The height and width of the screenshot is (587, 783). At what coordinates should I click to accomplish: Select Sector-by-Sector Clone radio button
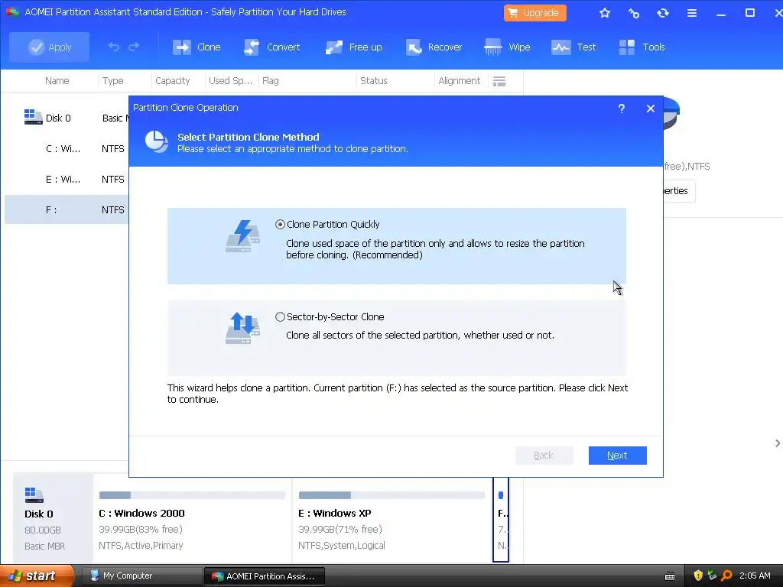[x=280, y=317]
